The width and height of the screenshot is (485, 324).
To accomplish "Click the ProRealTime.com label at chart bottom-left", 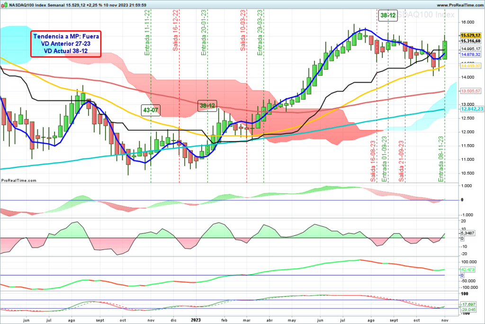I will pos(19,181).
